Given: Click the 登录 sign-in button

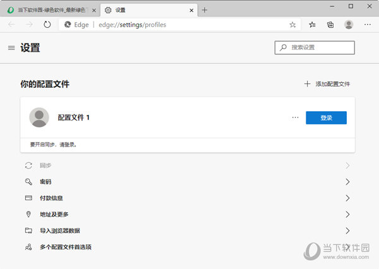Looking at the screenshot, I should [326, 117].
